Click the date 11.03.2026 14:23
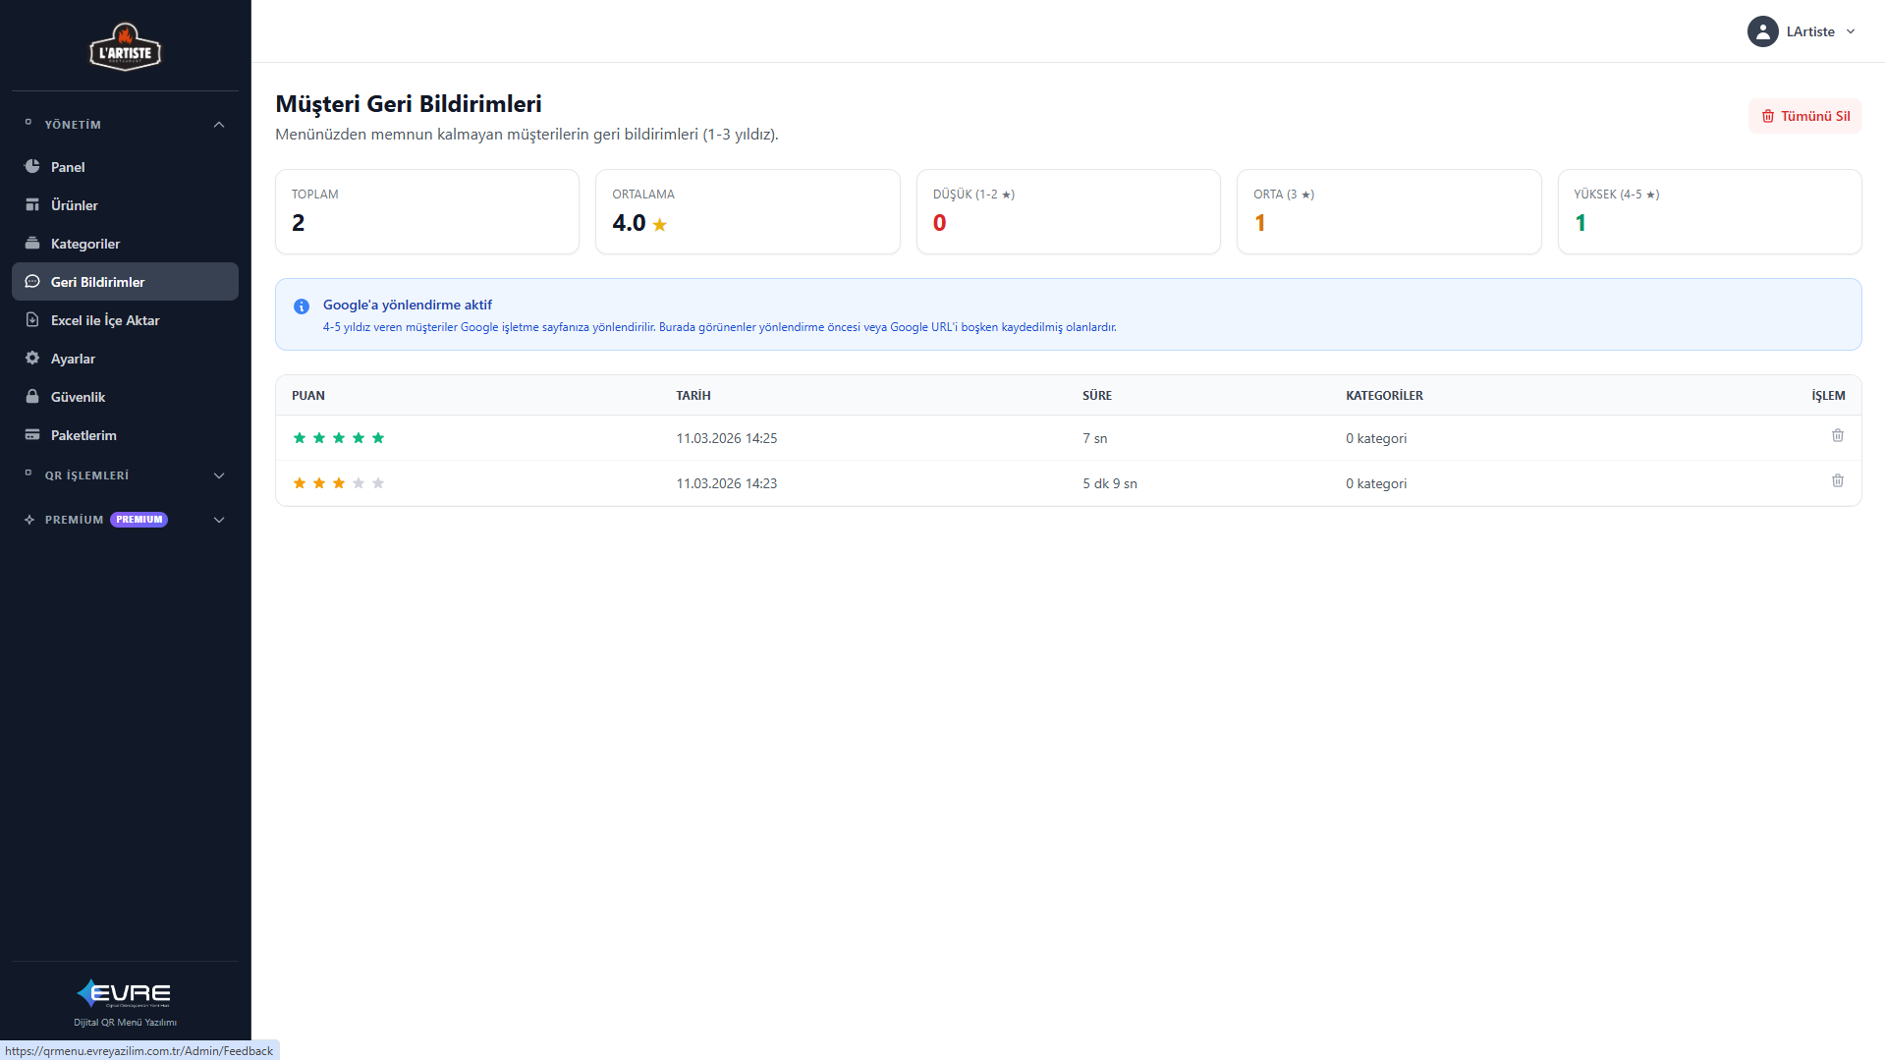Image resolution: width=1885 pixels, height=1060 pixels. [x=727, y=483]
